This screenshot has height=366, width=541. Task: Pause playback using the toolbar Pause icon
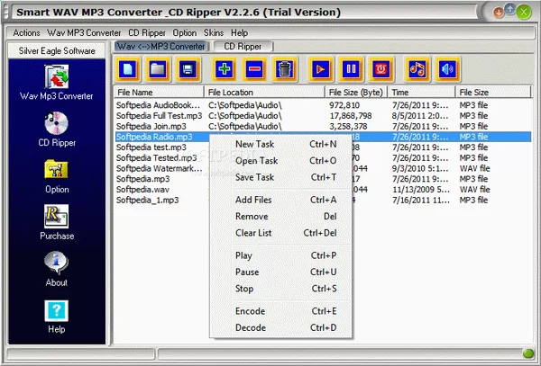click(350, 68)
